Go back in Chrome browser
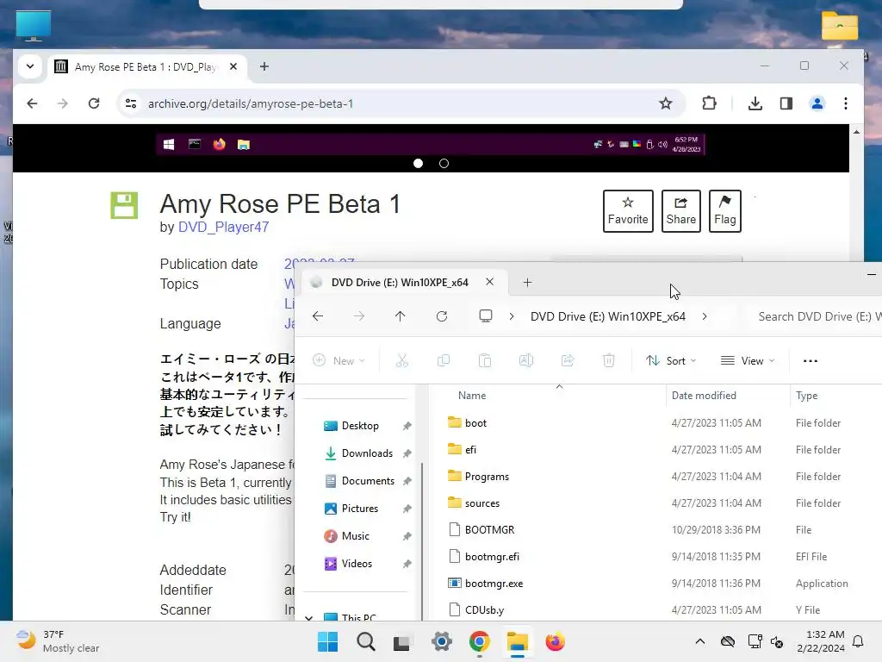Screen dimensions: 882x662 click(x=32, y=103)
